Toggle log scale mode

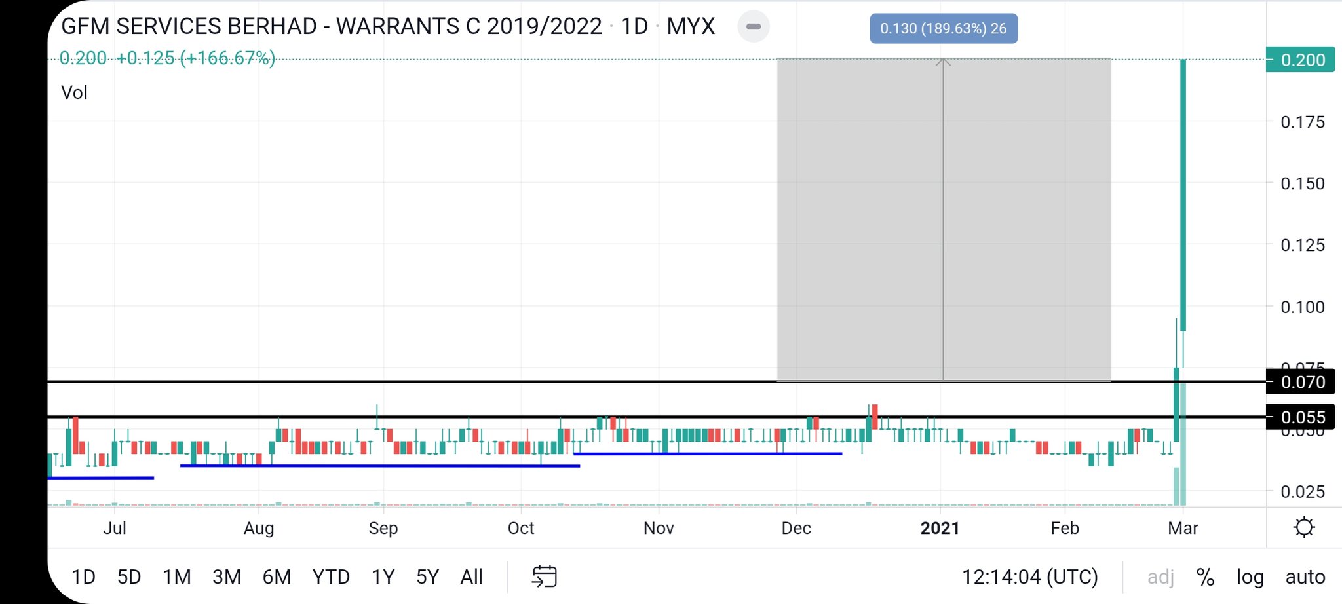1250,577
